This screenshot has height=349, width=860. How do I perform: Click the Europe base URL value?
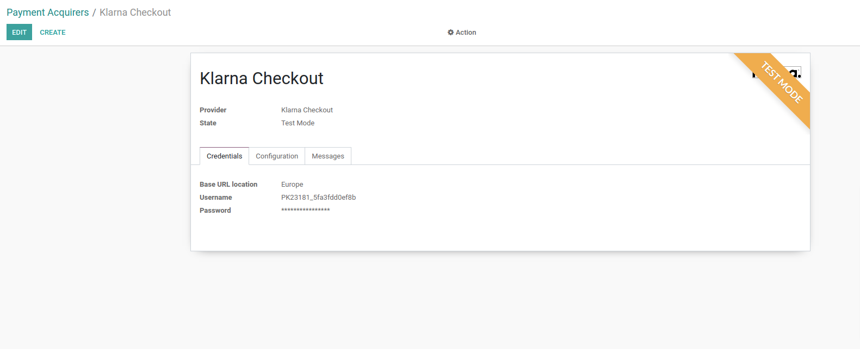pyautogui.click(x=292, y=185)
